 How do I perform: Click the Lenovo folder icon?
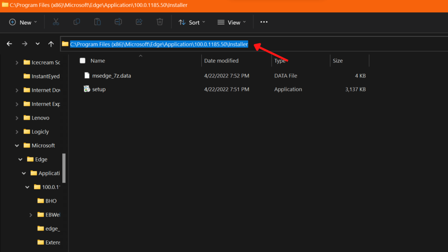pos(27,118)
